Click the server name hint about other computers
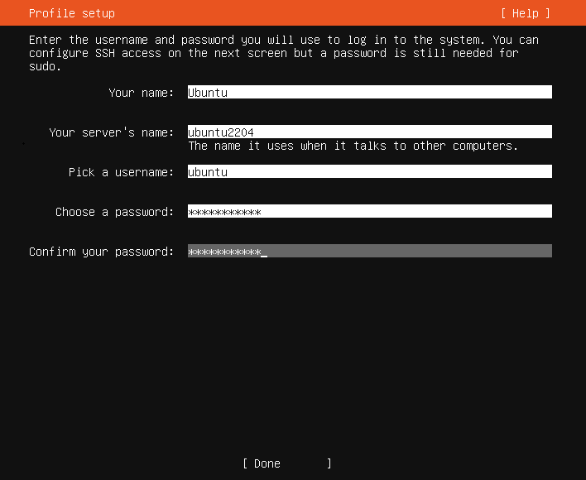 point(353,146)
